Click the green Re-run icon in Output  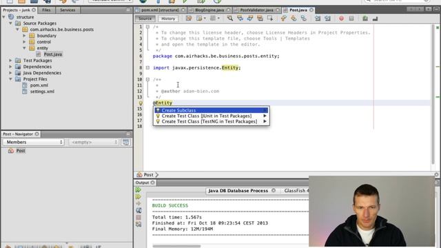point(138,190)
